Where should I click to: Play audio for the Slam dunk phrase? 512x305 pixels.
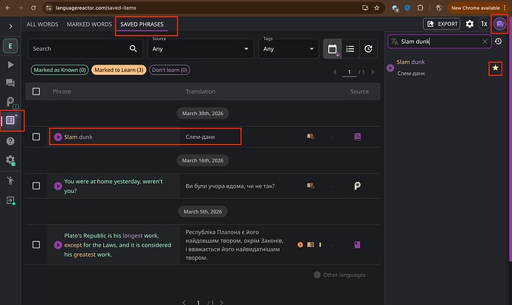(58, 137)
